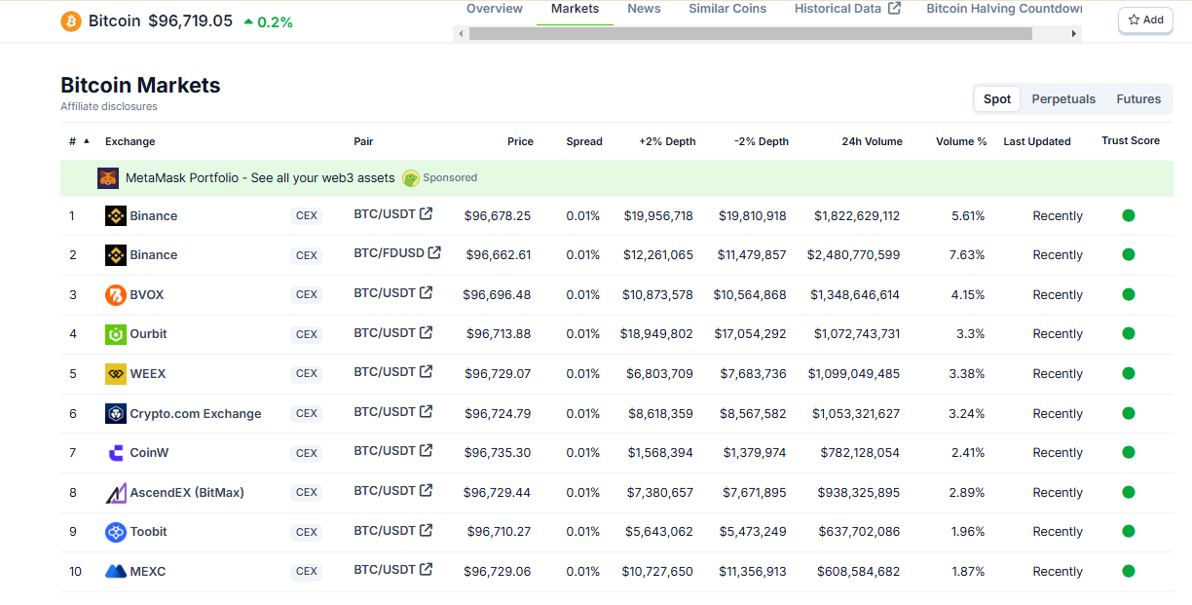
Task: Sort table by Exchange column
Action: tap(130, 141)
